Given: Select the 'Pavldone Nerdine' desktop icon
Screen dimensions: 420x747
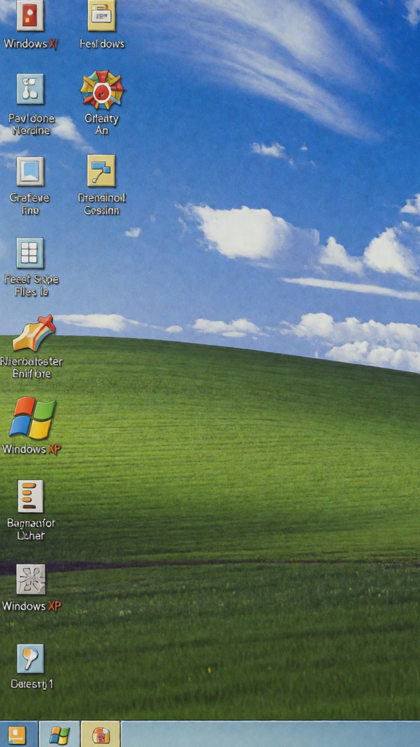Looking at the screenshot, I should 30,88.
